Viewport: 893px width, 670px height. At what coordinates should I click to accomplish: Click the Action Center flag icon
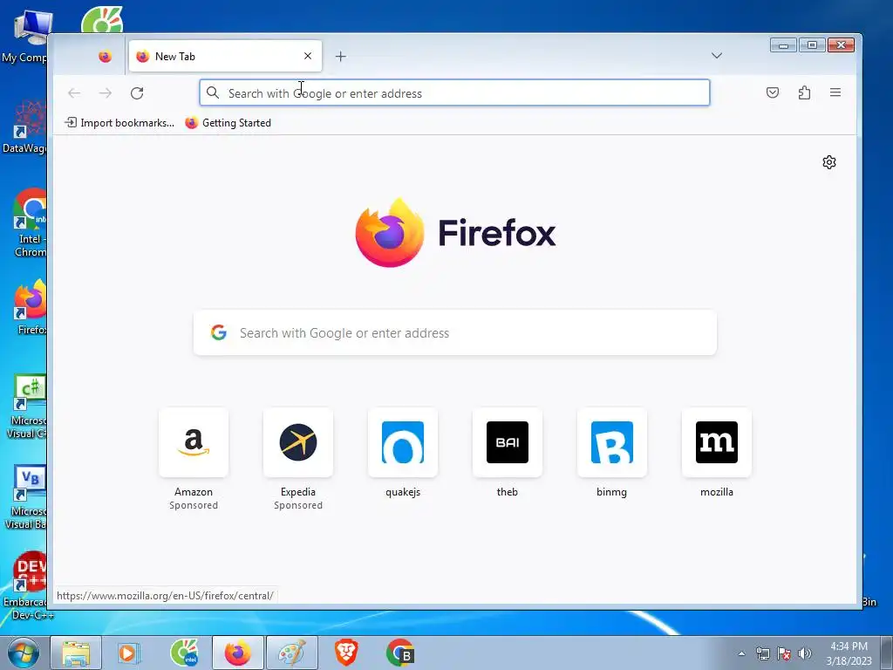(784, 653)
